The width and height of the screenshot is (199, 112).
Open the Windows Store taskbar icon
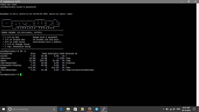tap(75, 109)
